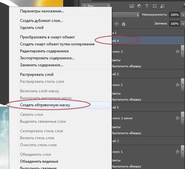Click the fx icon on Эллипс 1 копия layer

(178, 118)
